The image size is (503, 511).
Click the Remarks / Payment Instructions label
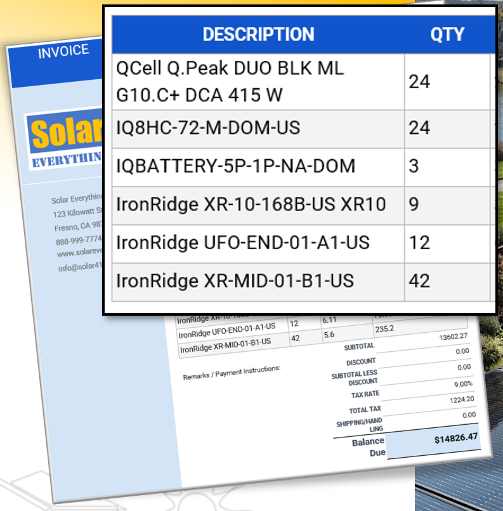[232, 373]
